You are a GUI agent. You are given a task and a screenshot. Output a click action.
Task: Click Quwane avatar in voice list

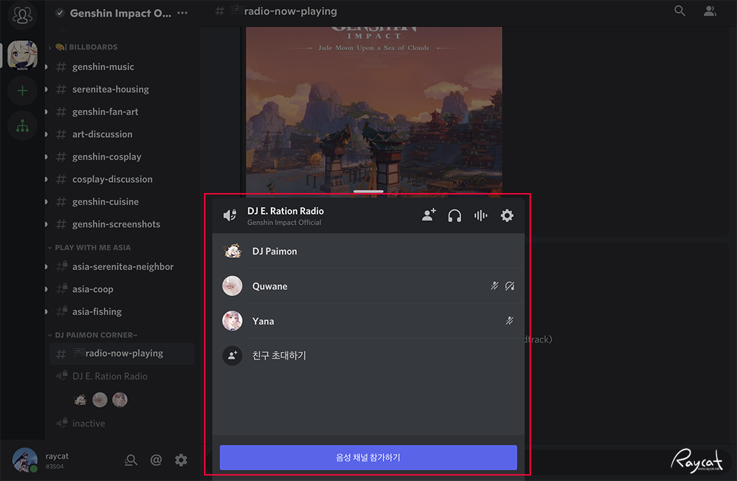(232, 286)
